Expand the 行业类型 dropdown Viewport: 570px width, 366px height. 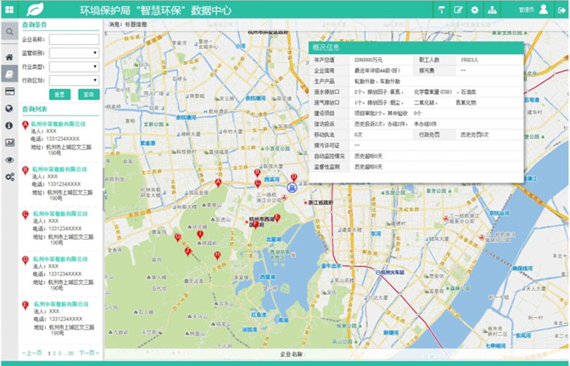[x=74, y=66]
